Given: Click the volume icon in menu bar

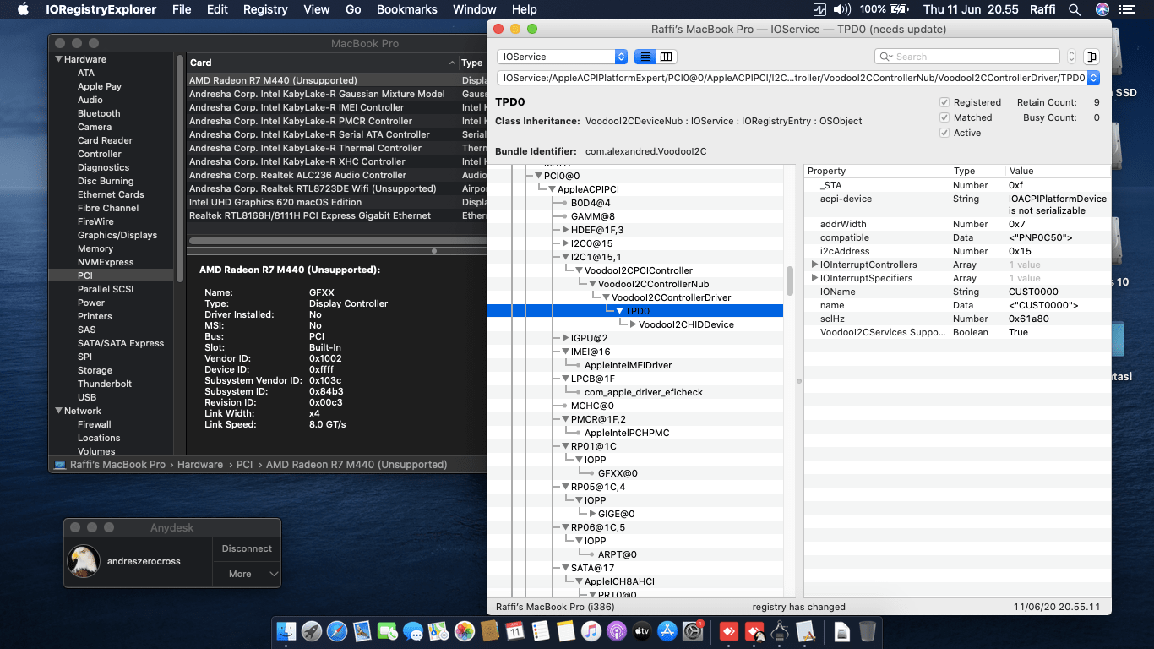Looking at the screenshot, I should point(842,9).
